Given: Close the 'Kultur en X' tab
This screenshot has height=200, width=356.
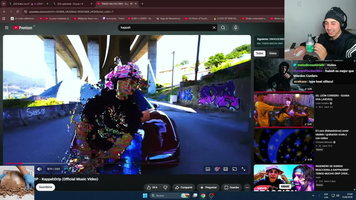Looking at the screenshot, I should pyautogui.click(x=47, y=4).
